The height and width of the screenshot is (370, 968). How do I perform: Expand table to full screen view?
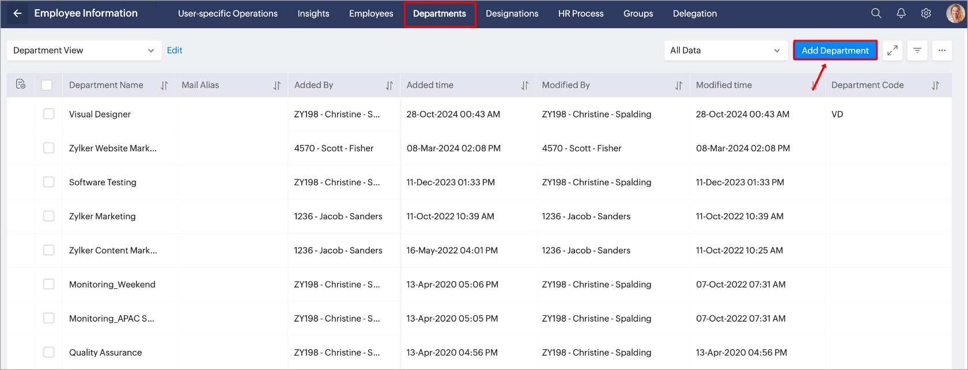893,51
